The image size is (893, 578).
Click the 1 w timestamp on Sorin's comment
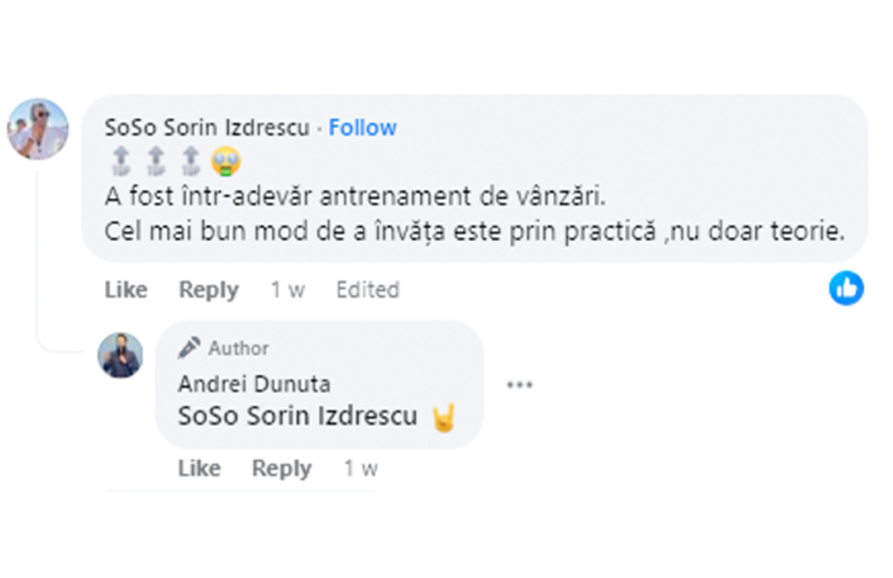287,290
